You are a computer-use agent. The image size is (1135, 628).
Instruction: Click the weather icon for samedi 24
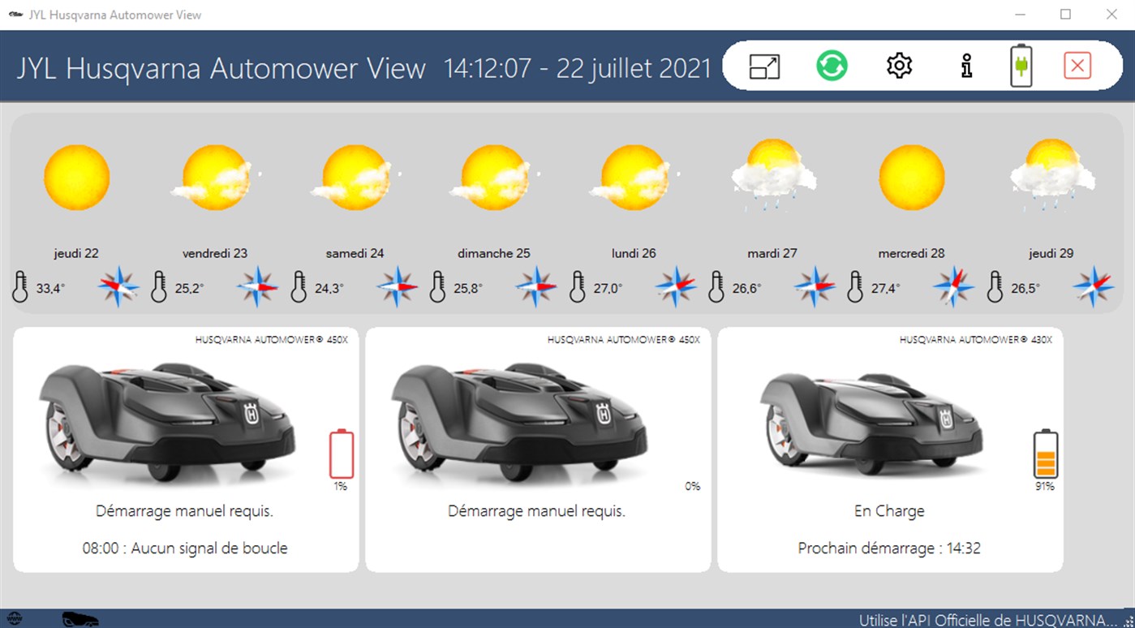click(x=355, y=177)
